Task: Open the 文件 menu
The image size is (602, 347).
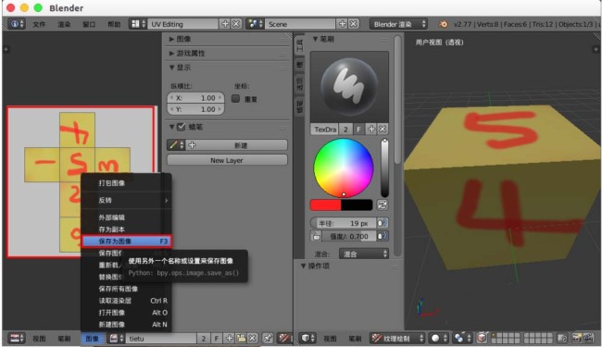Action: (x=39, y=24)
